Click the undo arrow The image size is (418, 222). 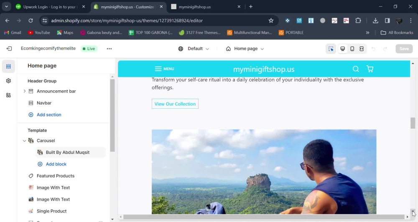click(373, 49)
